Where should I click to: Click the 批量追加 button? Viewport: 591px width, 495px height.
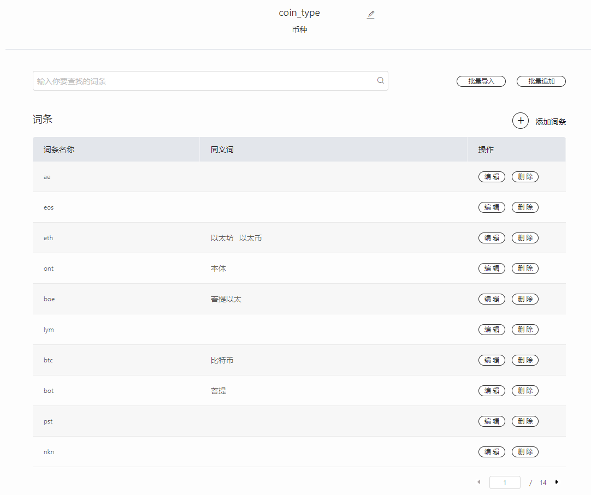(541, 81)
